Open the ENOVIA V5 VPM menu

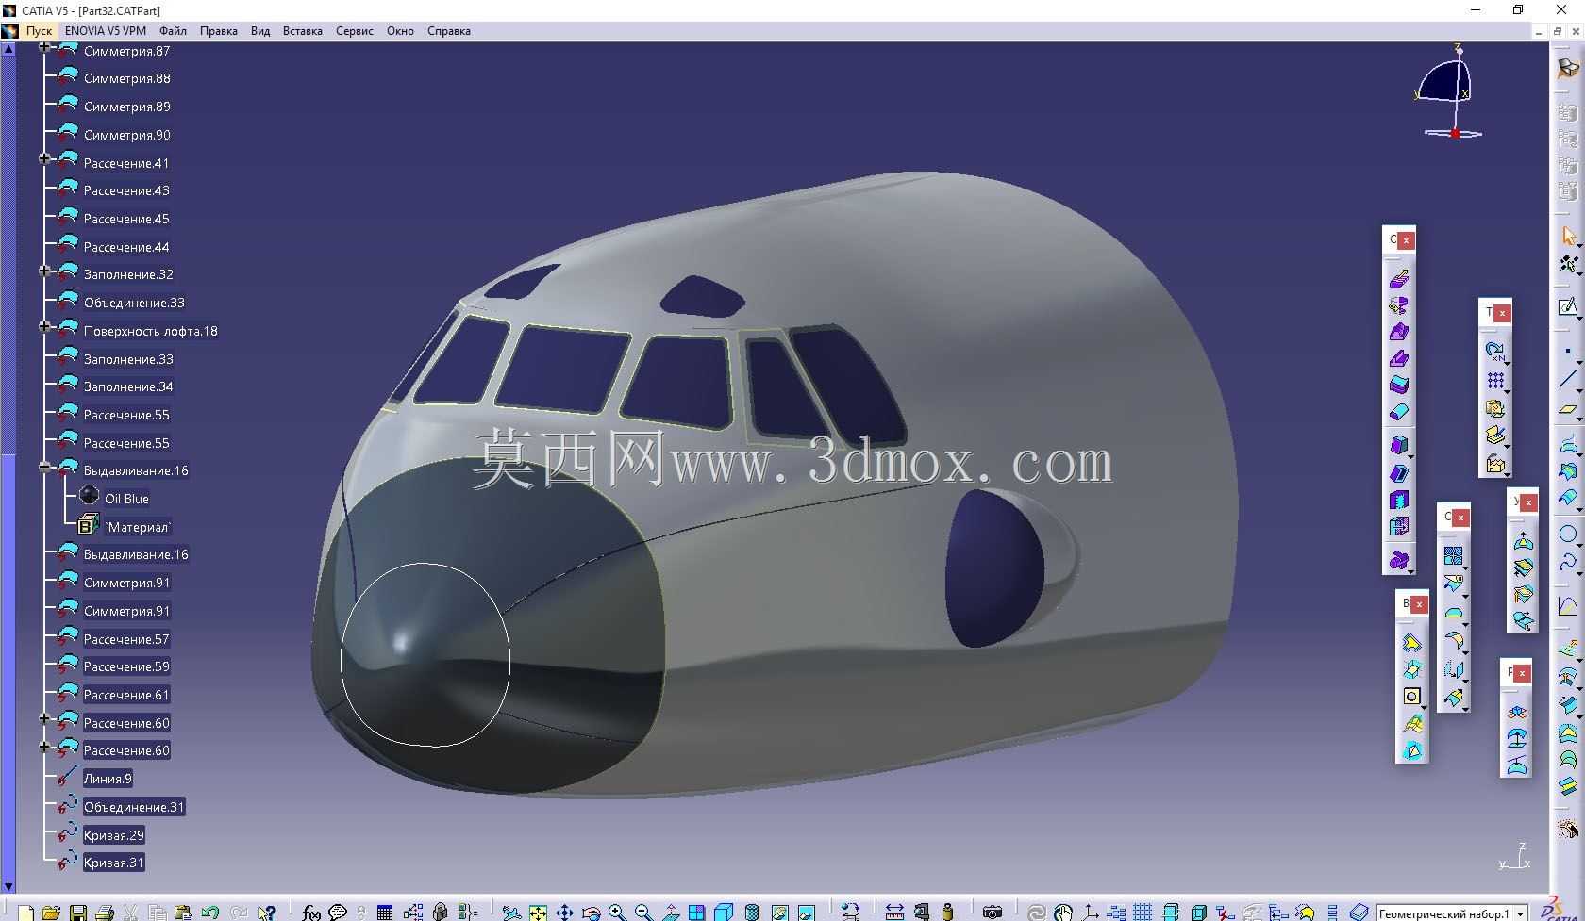click(106, 31)
